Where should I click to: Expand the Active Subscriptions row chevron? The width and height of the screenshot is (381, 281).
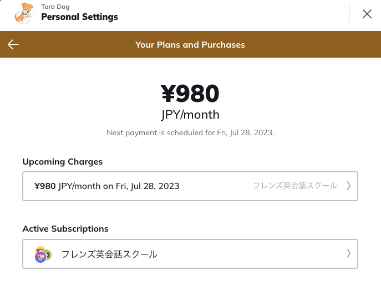point(348,254)
